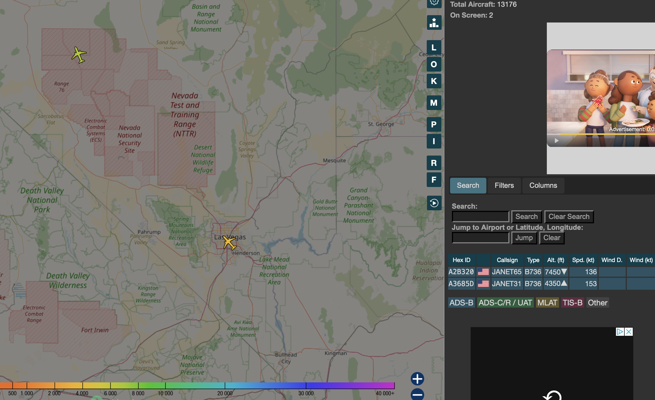
Task: Toggle the R map button
Action: [x=434, y=163]
